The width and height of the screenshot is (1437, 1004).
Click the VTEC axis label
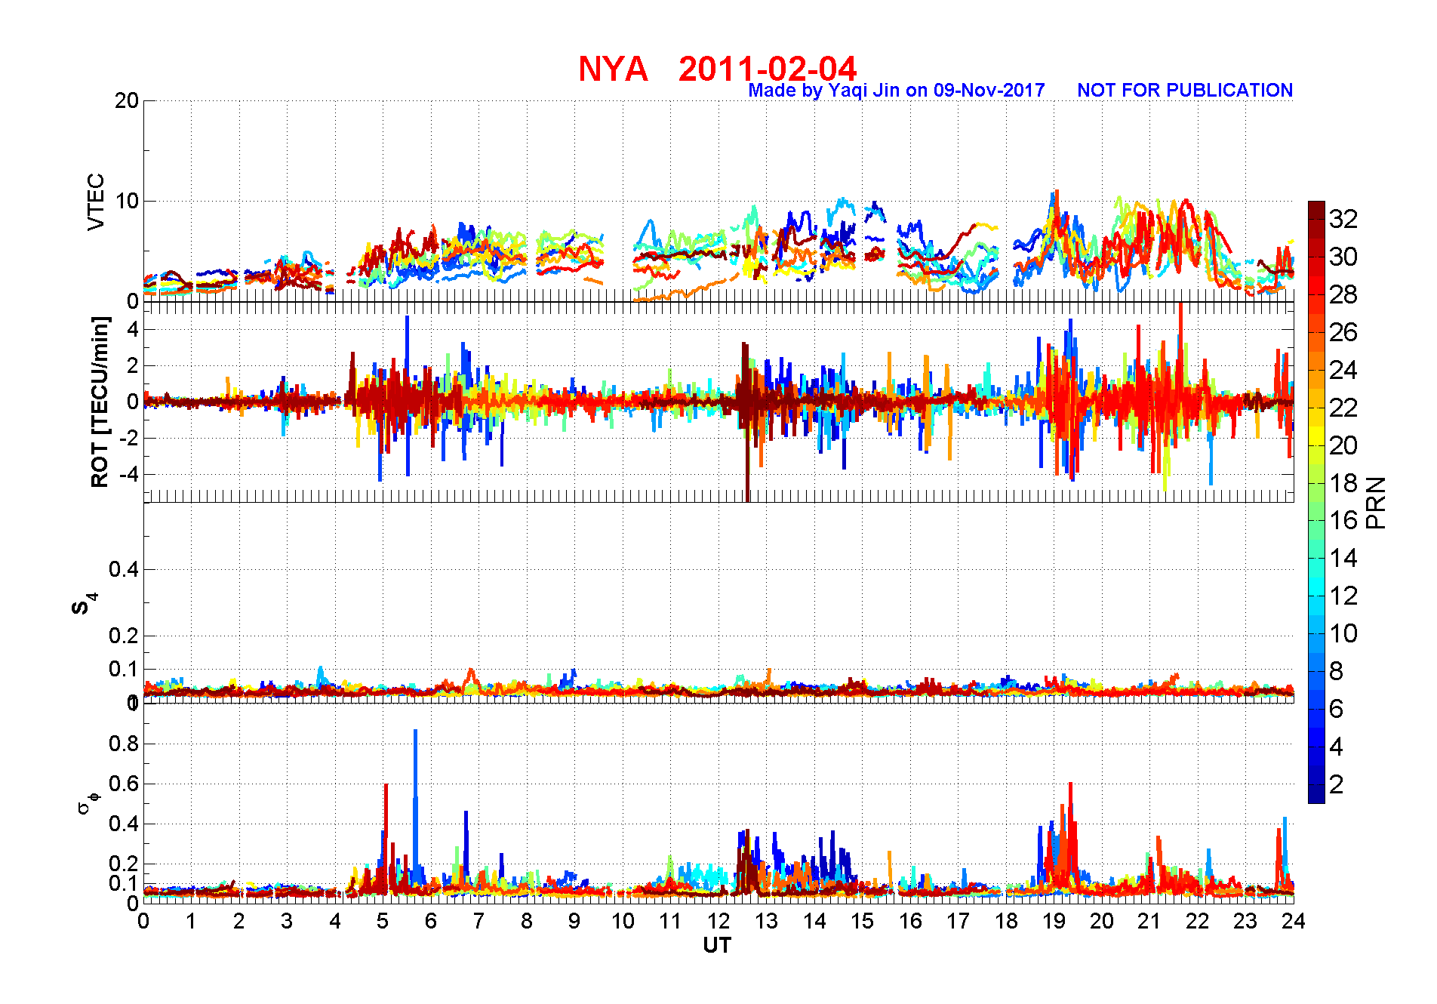click(x=96, y=202)
